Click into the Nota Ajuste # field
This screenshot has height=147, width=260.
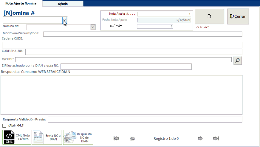[x=164, y=14]
